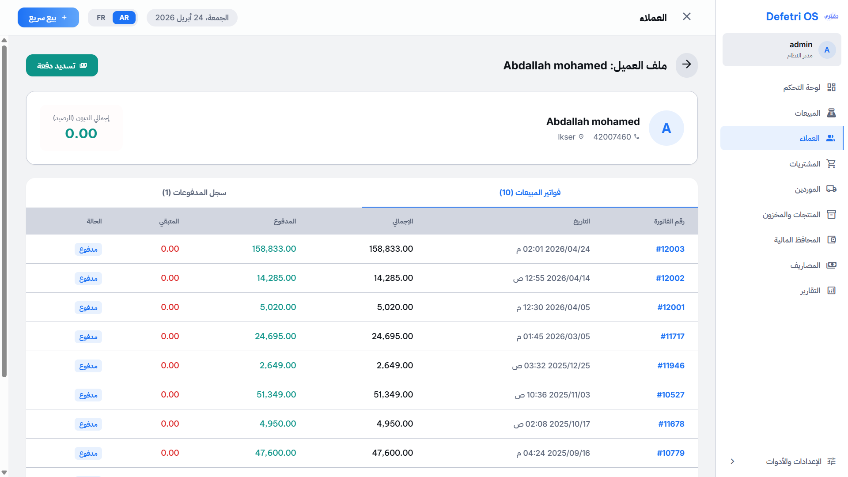The height and width of the screenshot is (477, 848).
Task: Switch interface language to FR
Action: point(101,18)
